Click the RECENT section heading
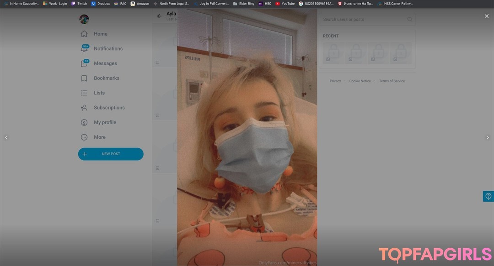The height and width of the screenshot is (266, 494). coord(331,36)
